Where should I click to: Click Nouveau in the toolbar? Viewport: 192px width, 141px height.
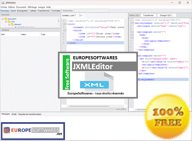[x=5, y=11]
